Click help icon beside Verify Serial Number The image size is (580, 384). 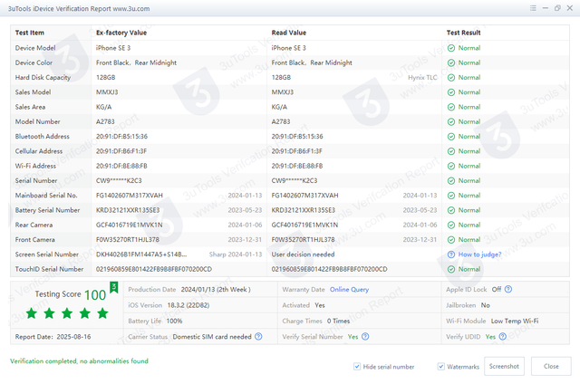coord(364,336)
